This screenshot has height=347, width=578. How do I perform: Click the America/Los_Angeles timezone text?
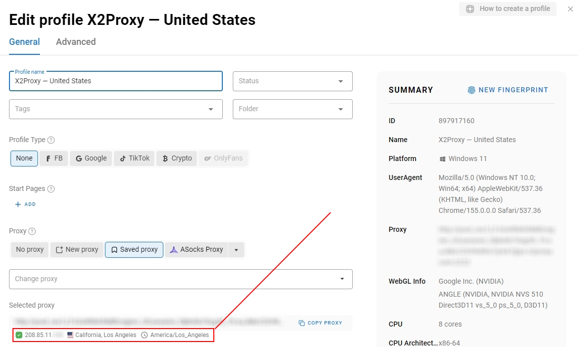pyautogui.click(x=179, y=335)
